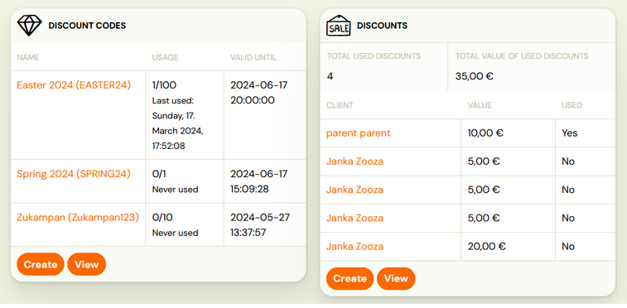Click the TOTAL VALUE OF USED DISCOUNTS label
Image resolution: width=627 pixels, height=308 pixels.
(x=522, y=56)
